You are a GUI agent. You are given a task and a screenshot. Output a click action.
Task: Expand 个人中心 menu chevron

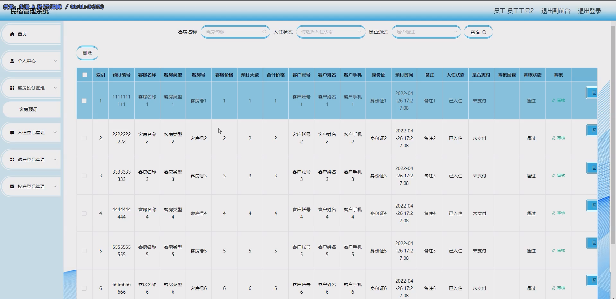click(55, 61)
